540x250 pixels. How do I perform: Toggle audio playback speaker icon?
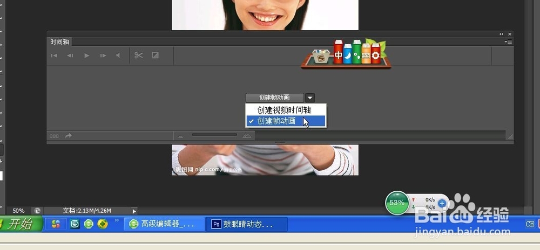118,55
